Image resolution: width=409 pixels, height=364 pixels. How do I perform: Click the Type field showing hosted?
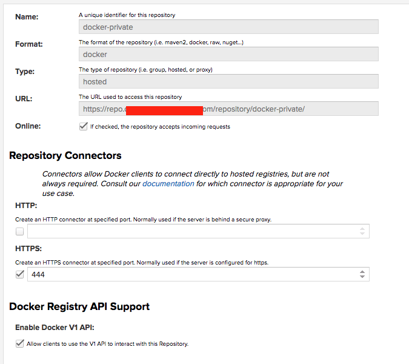tap(228, 81)
